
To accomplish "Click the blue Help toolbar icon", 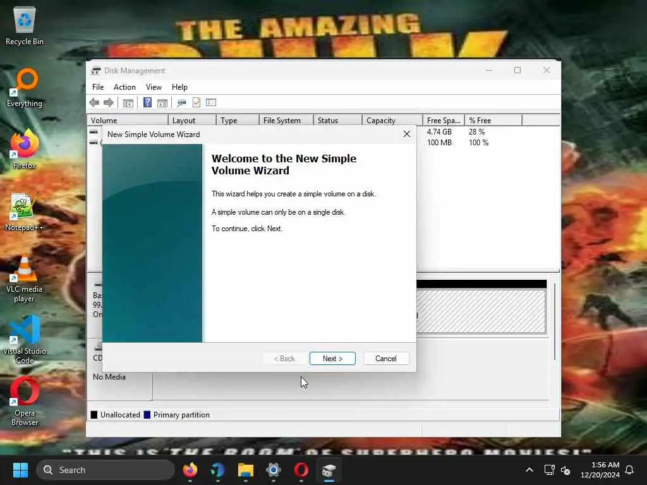I will [147, 102].
